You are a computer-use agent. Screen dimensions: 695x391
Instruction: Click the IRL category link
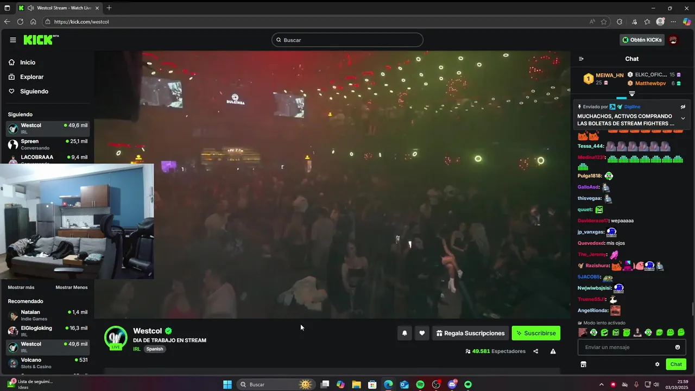137,349
